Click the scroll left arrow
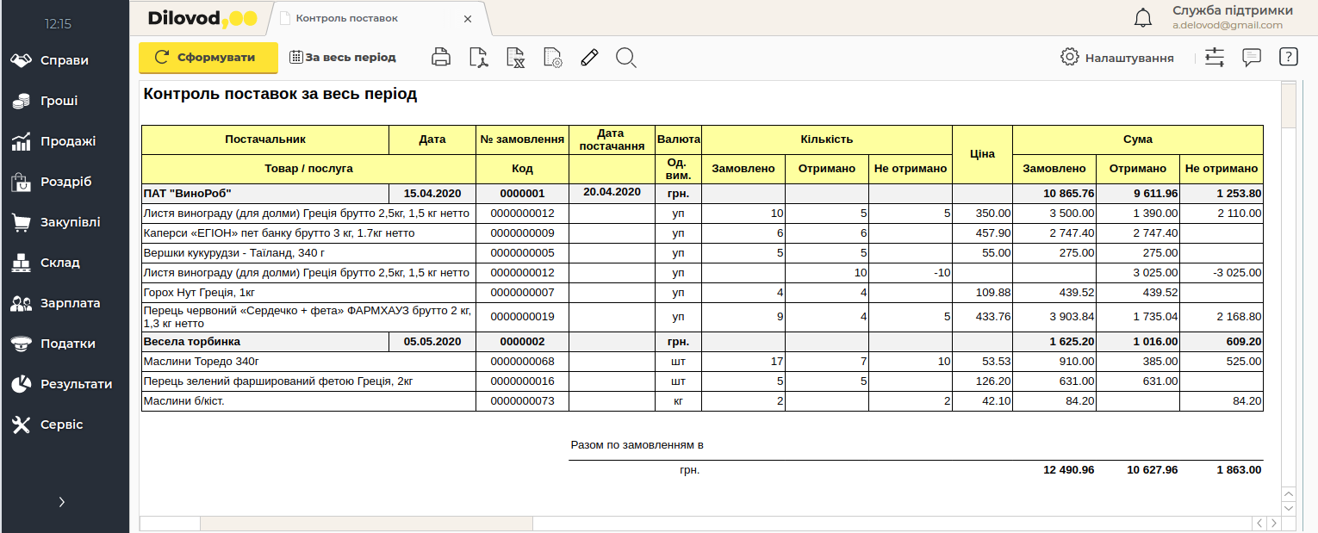This screenshot has height=533, width=1318. click(1259, 524)
